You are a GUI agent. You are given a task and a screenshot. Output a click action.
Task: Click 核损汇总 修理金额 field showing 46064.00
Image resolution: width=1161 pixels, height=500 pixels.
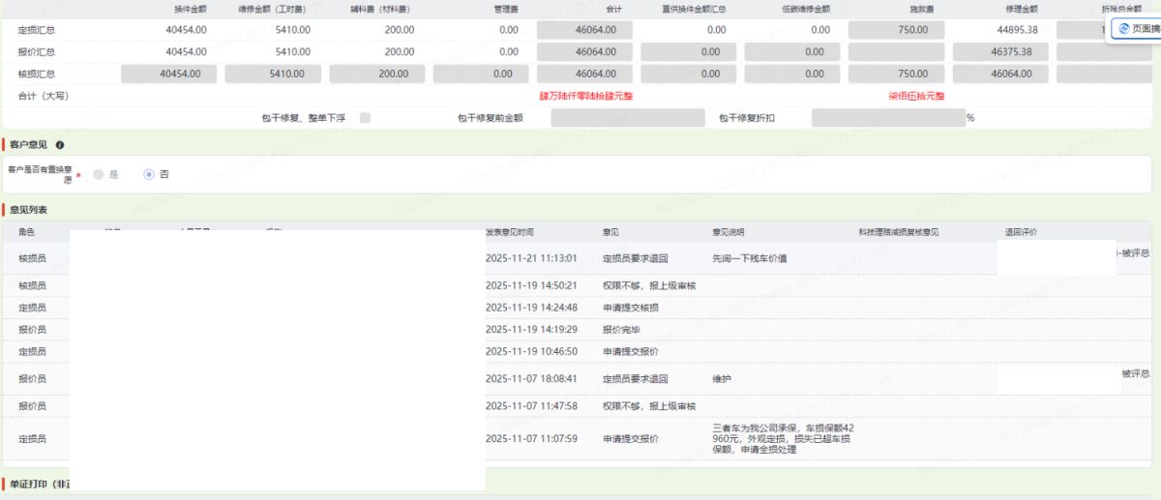coord(1000,74)
